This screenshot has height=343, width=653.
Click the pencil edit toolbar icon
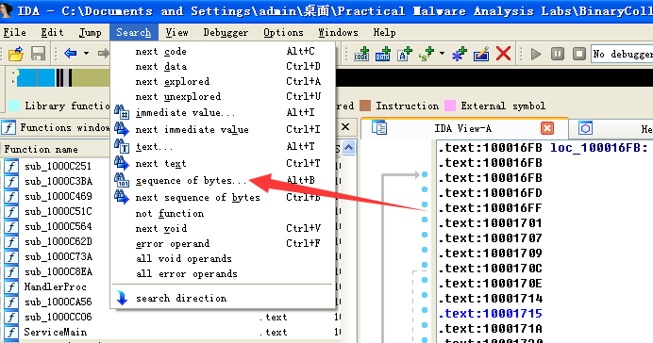[x=481, y=54]
